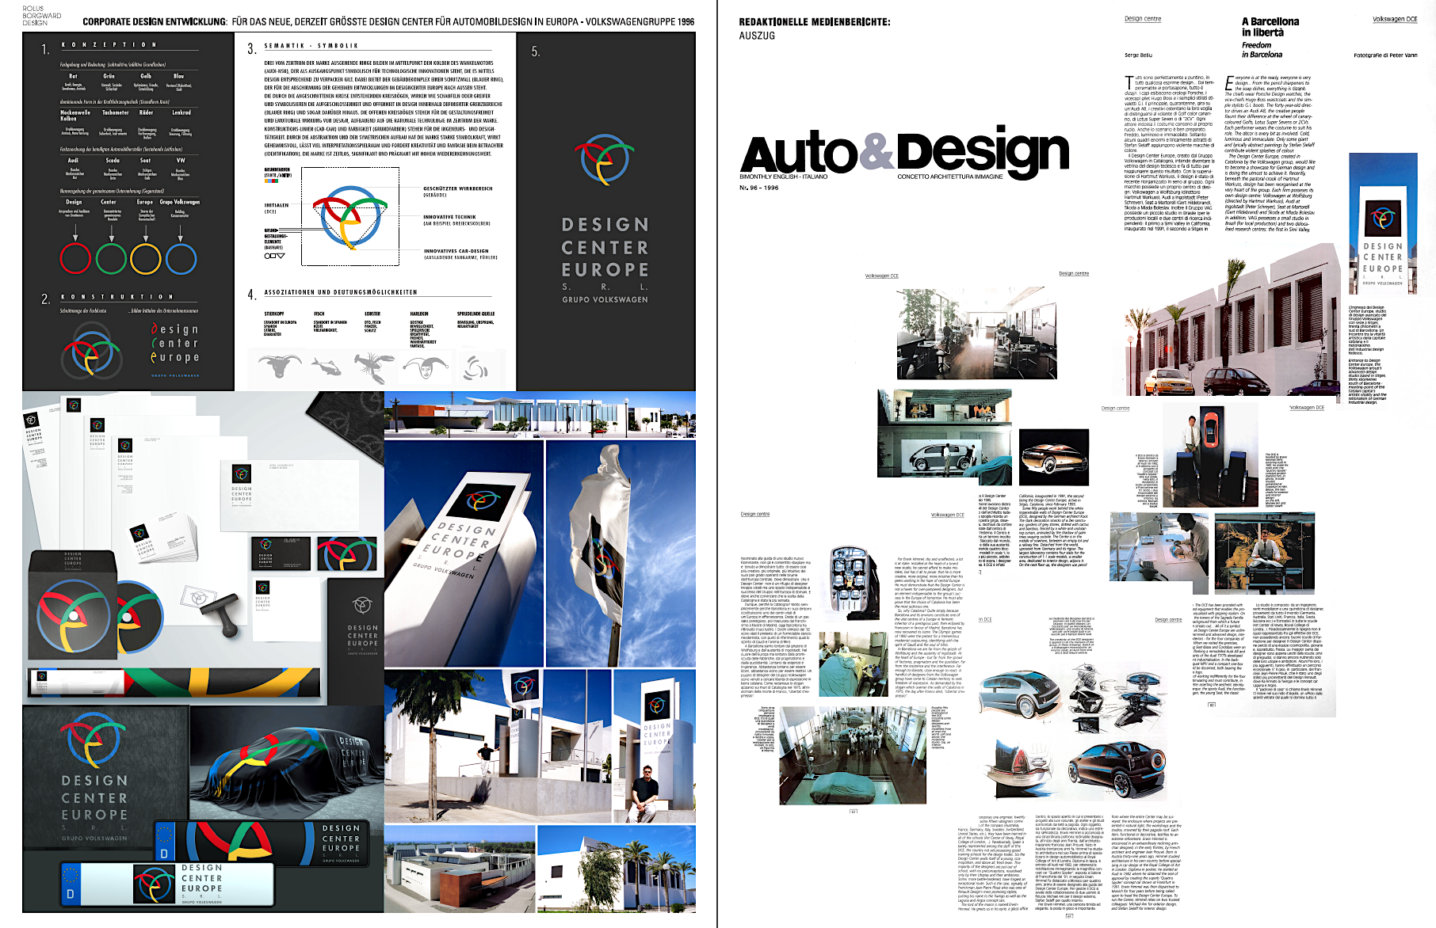This screenshot has width=1436, height=928.
Task: Open the photo of the covered car in the hall
Action: point(852,756)
